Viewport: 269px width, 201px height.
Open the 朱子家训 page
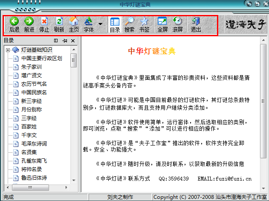coord(32,67)
